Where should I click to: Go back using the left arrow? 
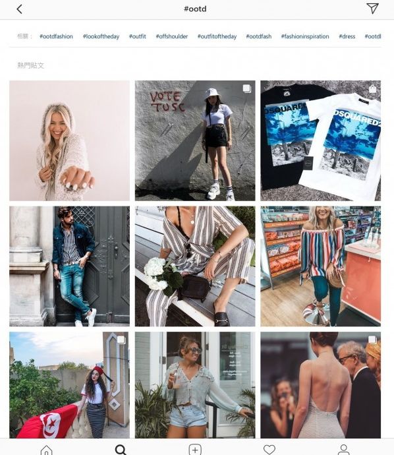(x=19, y=9)
